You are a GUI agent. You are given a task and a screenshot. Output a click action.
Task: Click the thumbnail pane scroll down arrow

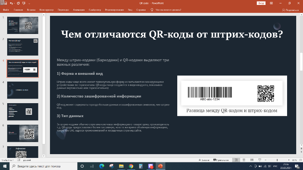point(44,156)
